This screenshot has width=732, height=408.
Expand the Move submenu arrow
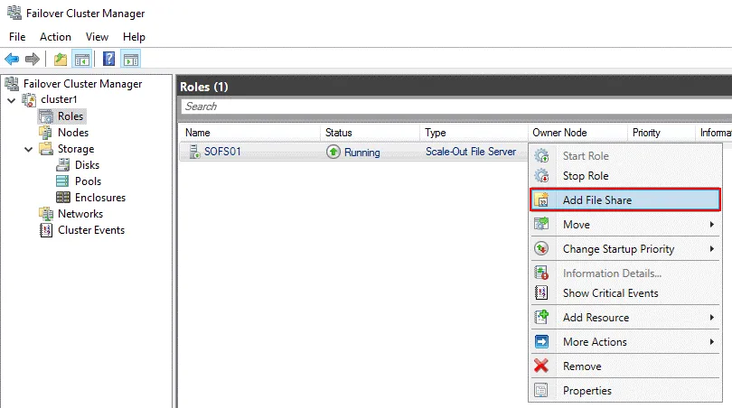click(x=712, y=225)
